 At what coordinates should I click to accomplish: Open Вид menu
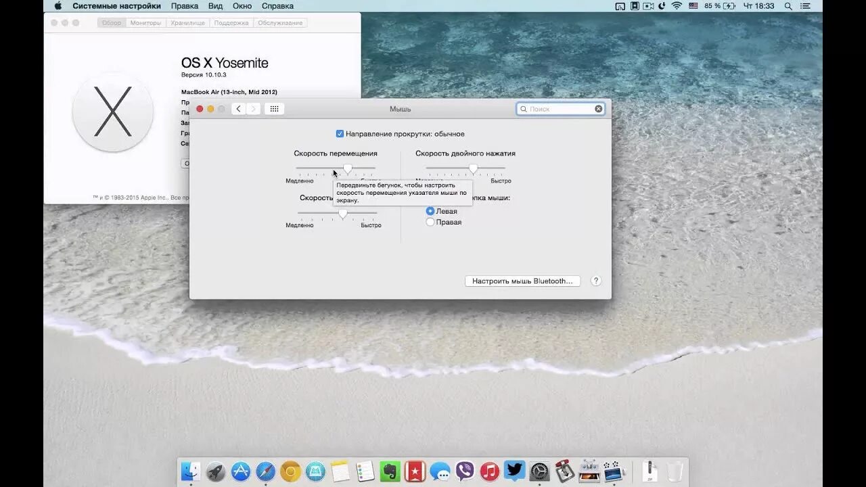pyautogui.click(x=216, y=6)
